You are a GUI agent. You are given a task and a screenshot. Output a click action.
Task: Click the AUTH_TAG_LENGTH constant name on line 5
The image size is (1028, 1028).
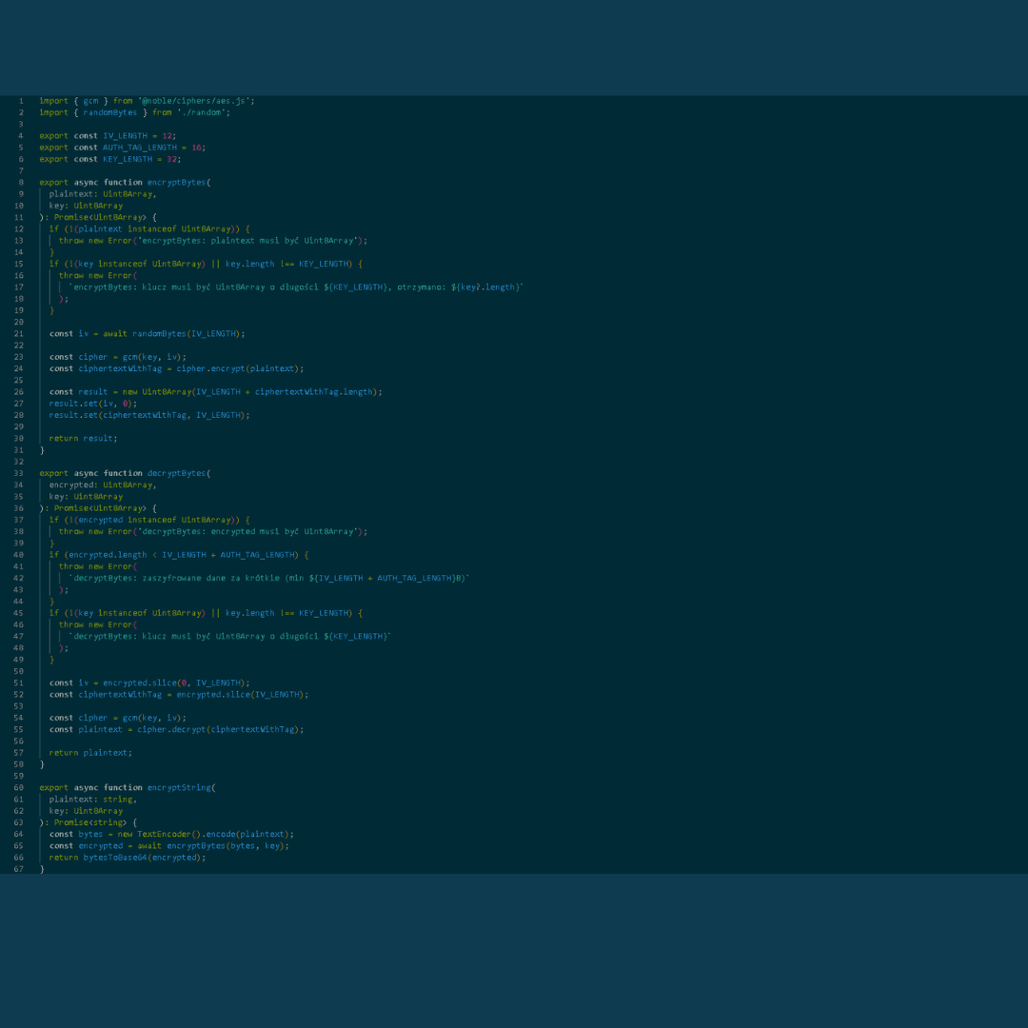pos(140,148)
